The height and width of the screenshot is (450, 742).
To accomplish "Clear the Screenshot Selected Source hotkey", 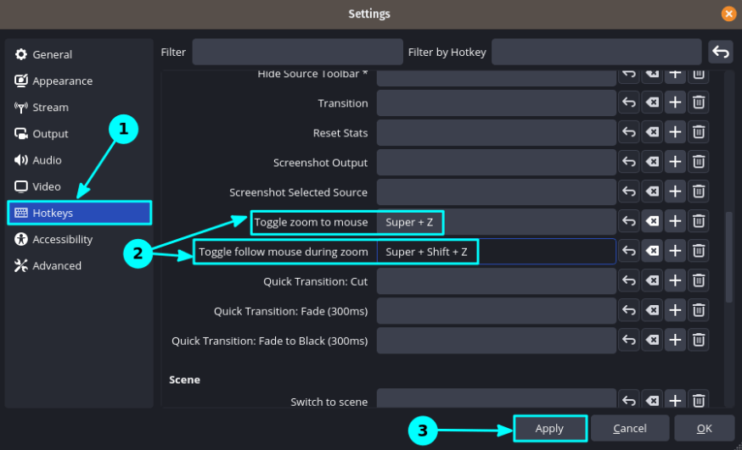I will point(652,192).
